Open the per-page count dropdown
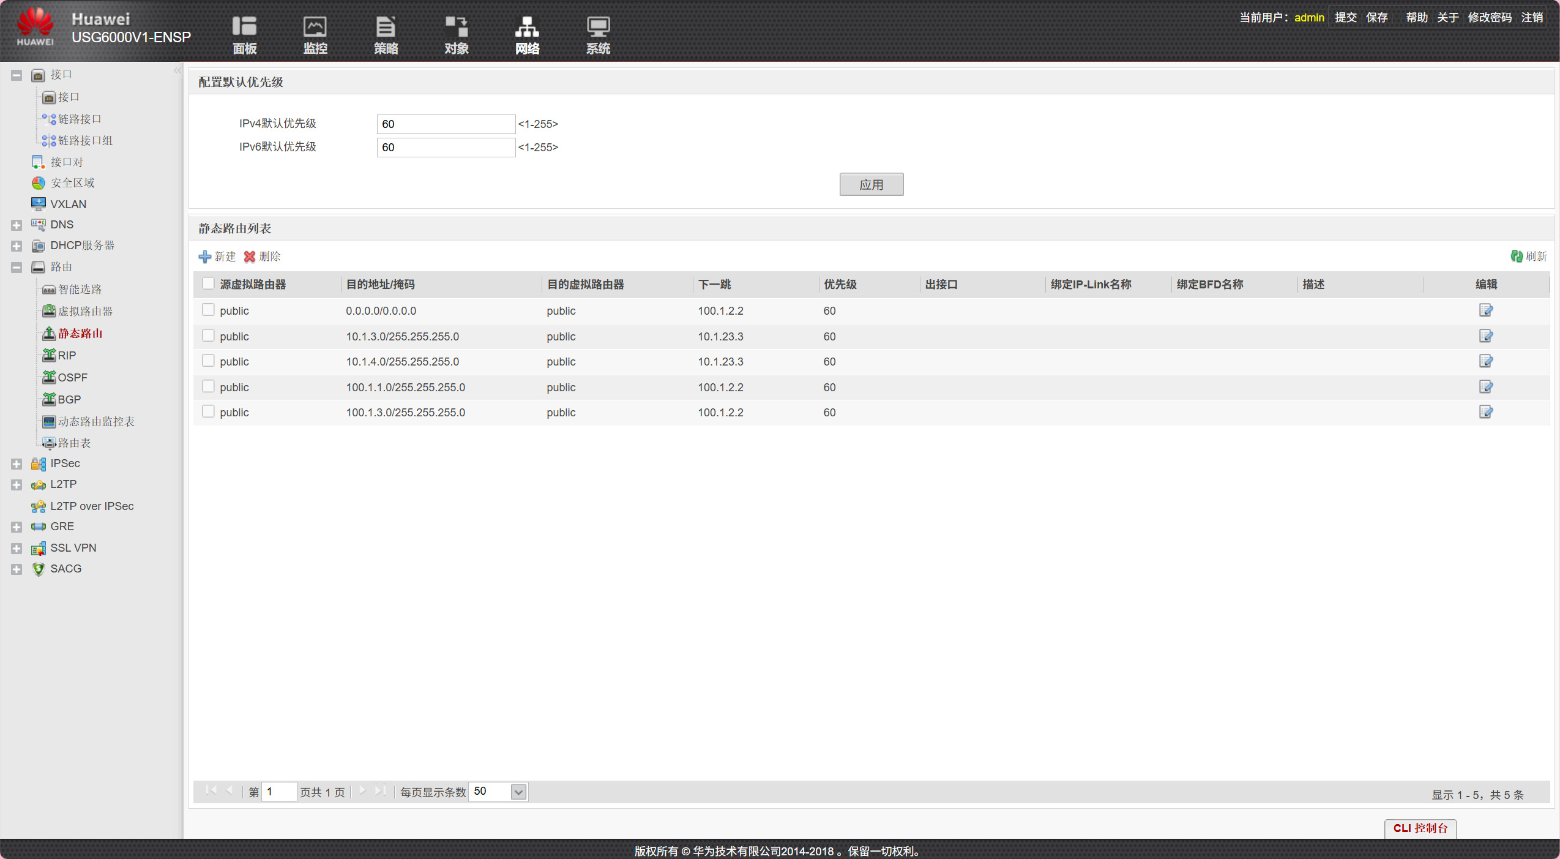 (x=518, y=792)
